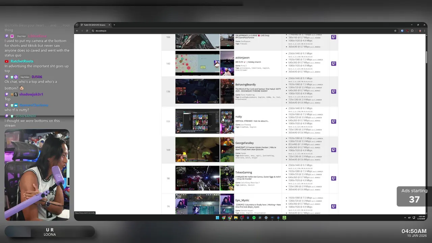
Task: Select viewer count 74 in Epic_Mystic row
Action: (x=168, y=206)
